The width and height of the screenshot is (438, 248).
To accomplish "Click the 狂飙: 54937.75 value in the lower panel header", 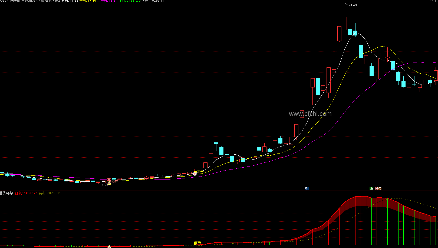I will (x=27, y=193).
